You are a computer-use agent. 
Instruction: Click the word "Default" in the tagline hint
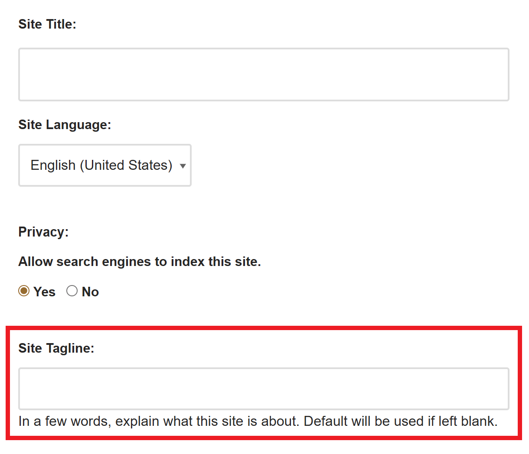[326, 421]
